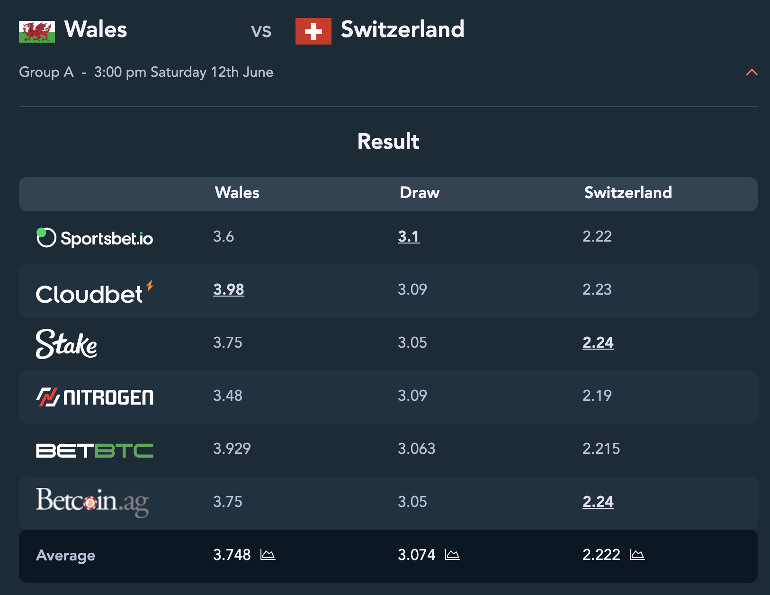Open the Wales average odds chart icon
770x595 pixels.
coord(268,554)
